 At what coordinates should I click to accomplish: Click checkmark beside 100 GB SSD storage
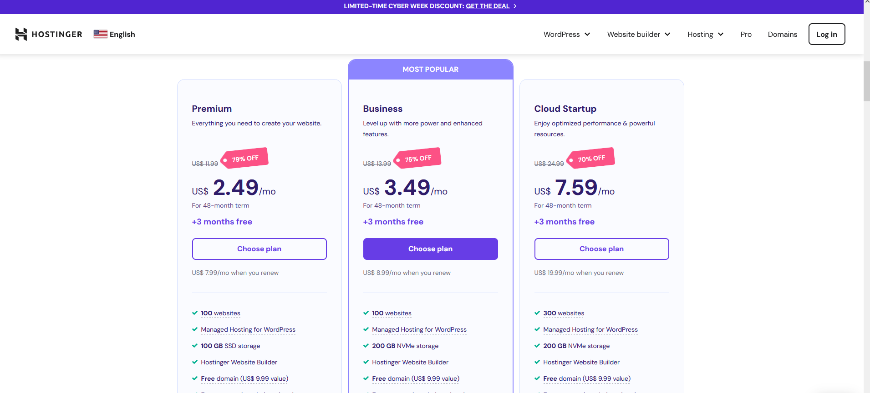pos(195,346)
